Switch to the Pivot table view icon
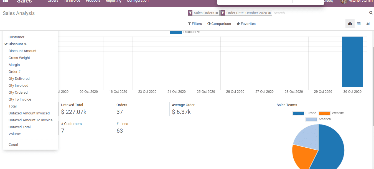 359,24
